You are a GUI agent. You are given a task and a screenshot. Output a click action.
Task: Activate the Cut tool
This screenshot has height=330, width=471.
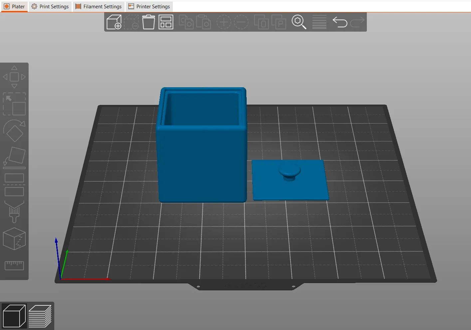pos(14,185)
